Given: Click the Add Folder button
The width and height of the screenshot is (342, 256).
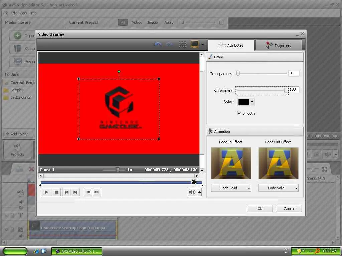Looking at the screenshot, I should pos(18,134).
